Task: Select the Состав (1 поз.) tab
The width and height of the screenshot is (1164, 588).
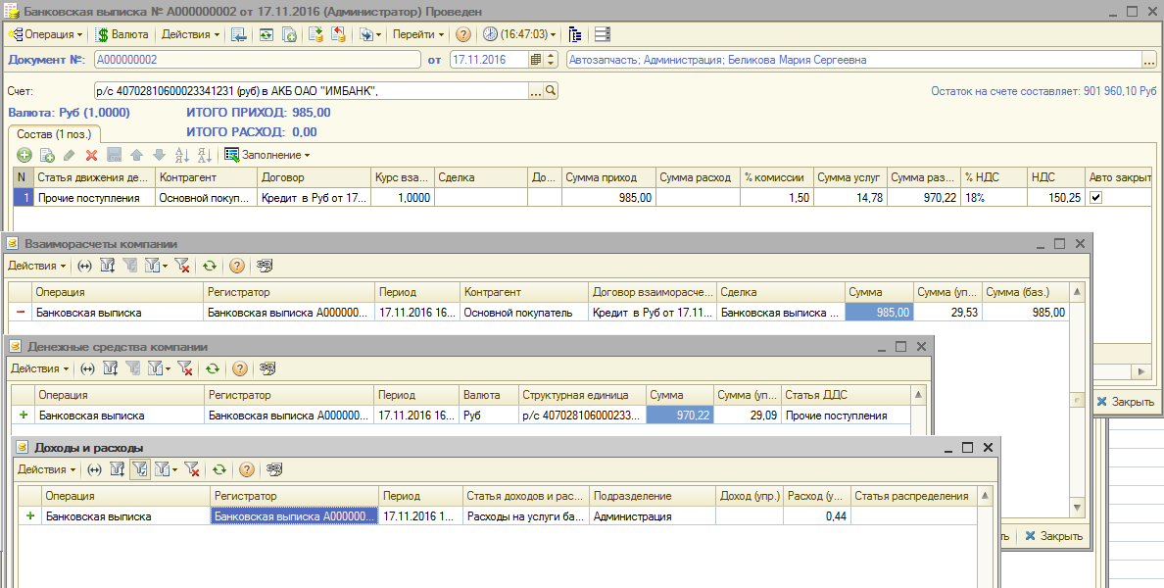Action: 54,134
